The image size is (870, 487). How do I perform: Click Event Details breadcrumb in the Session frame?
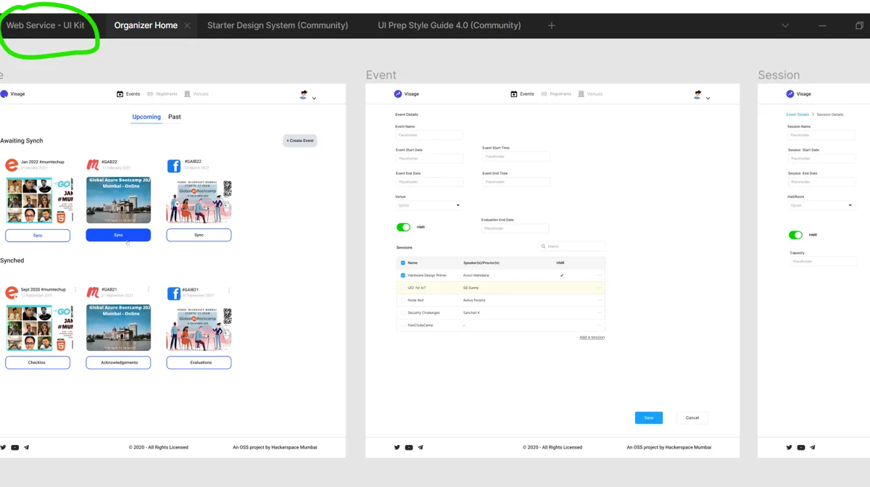coord(797,115)
